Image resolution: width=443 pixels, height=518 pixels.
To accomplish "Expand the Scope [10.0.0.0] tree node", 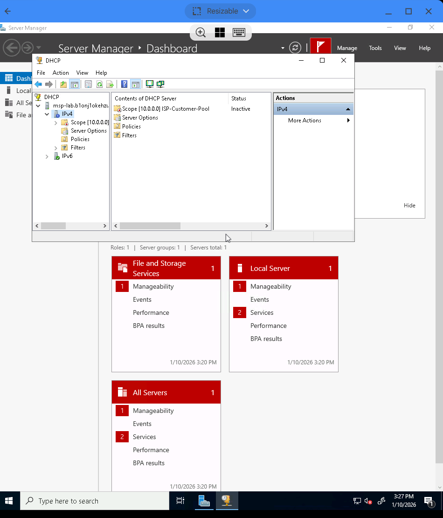I will coord(56,122).
